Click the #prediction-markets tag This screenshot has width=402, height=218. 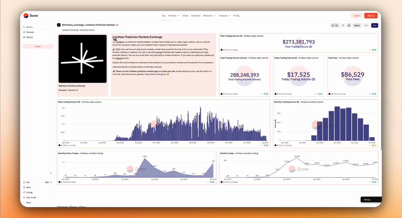coord(87,30)
